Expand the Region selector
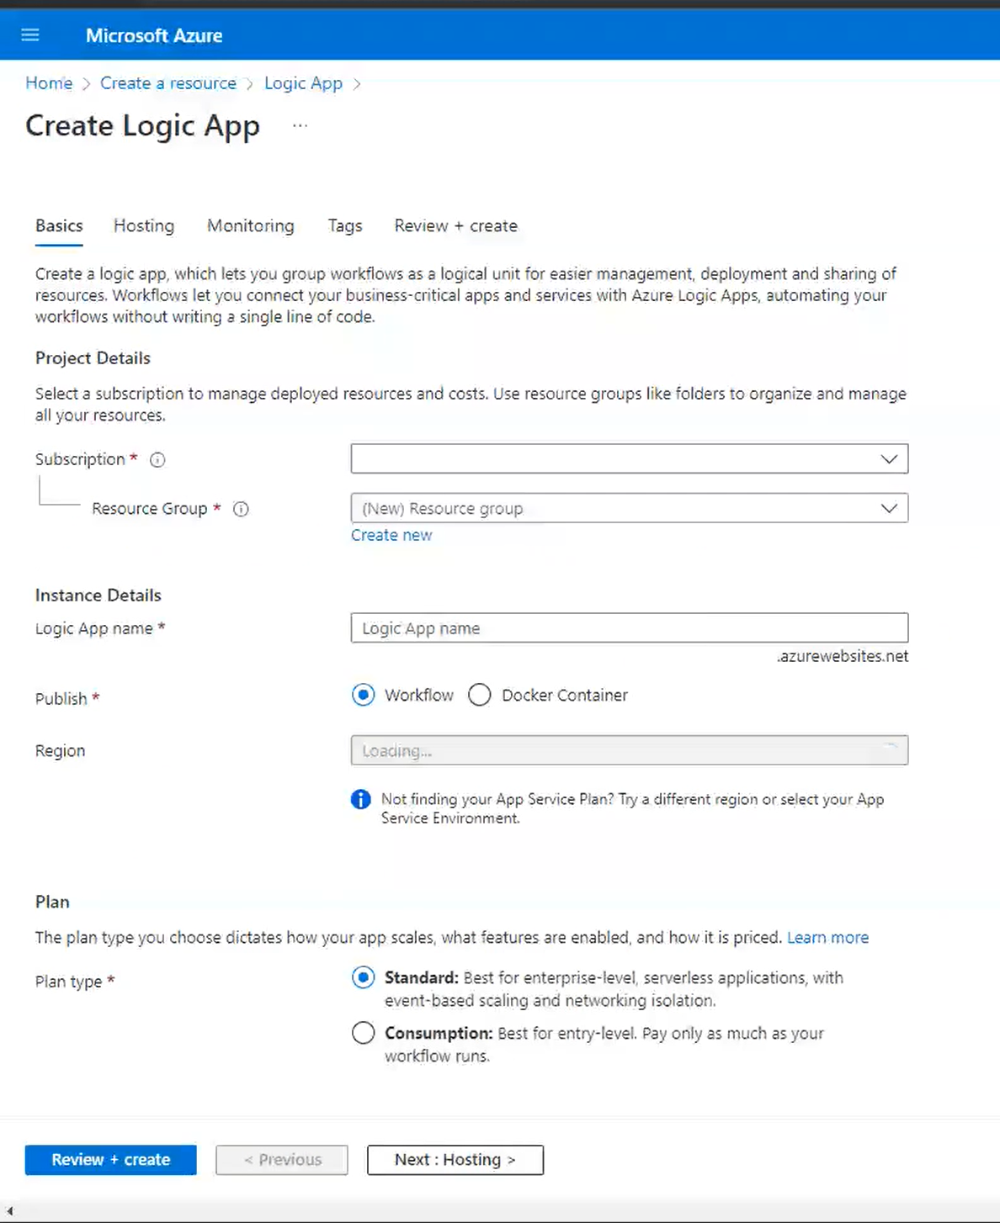1000x1223 pixels. point(630,750)
